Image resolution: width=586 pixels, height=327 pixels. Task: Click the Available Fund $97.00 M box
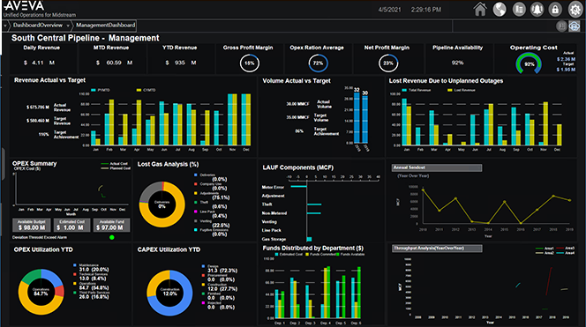(x=111, y=225)
